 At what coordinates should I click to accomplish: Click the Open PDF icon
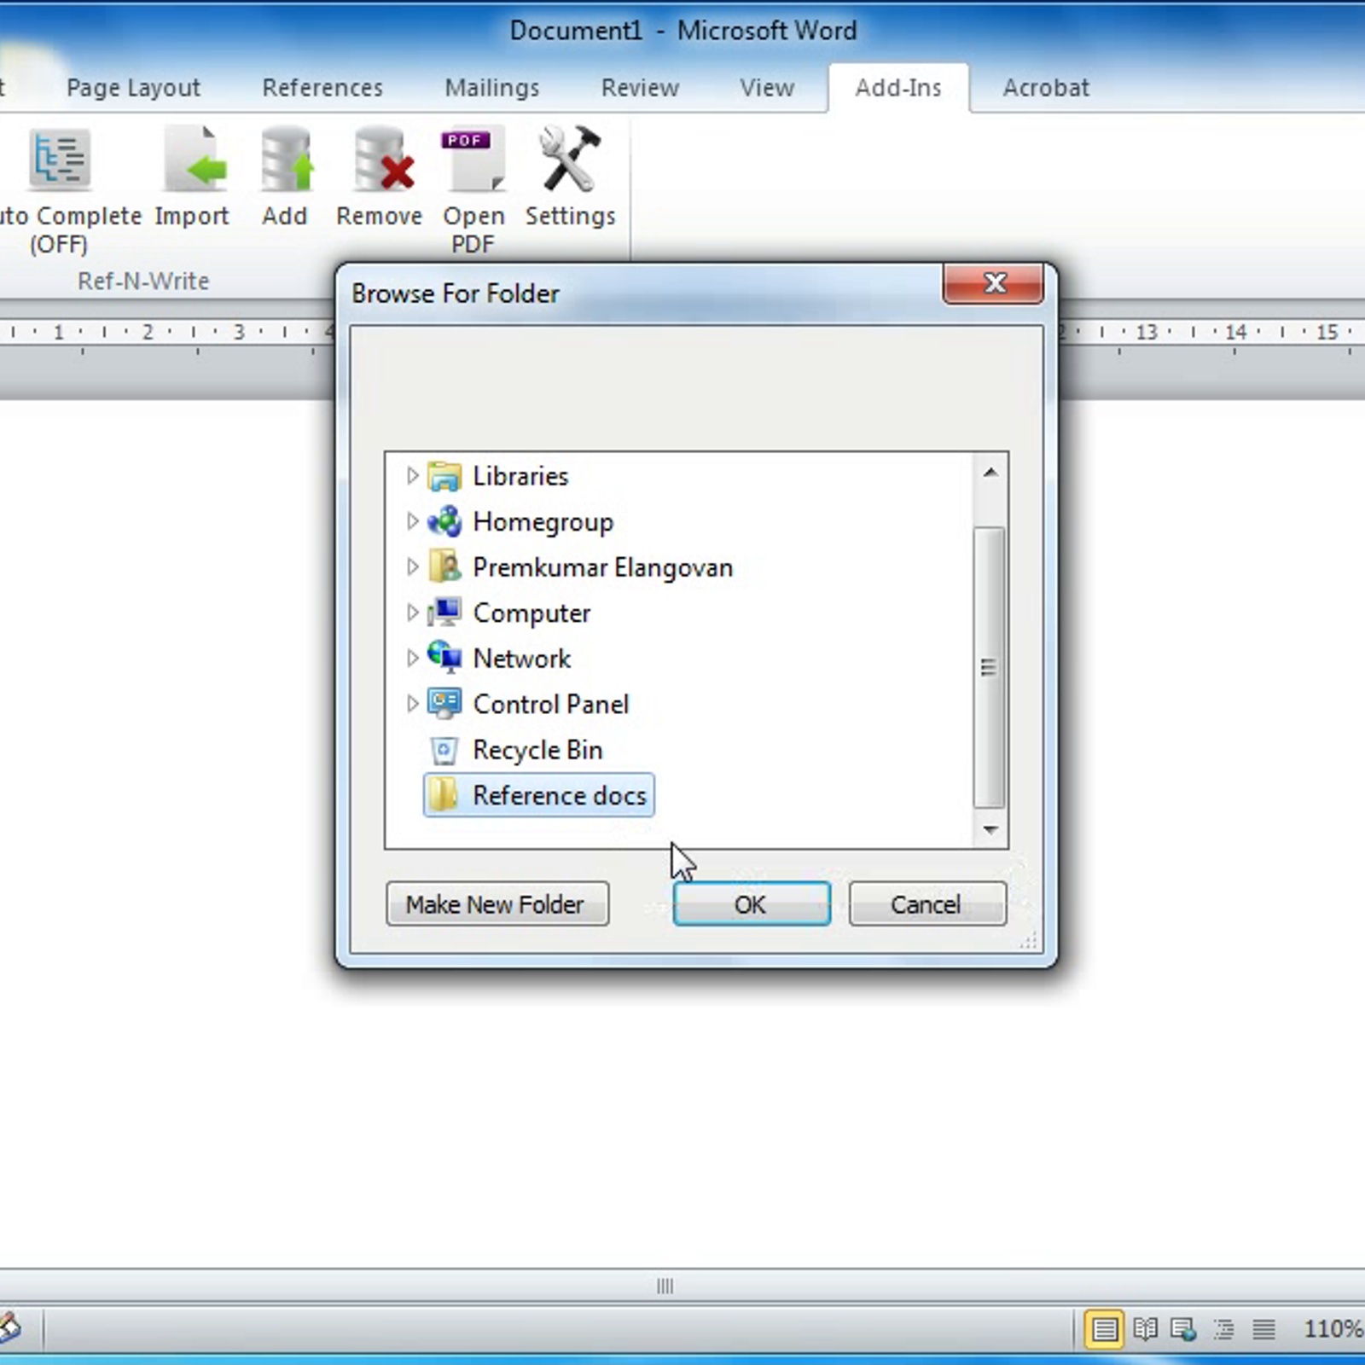pyautogui.click(x=473, y=160)
